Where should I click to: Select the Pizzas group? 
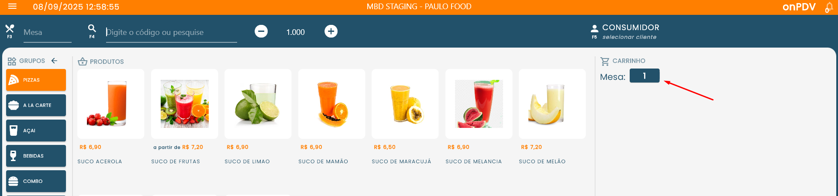point(36,80)
